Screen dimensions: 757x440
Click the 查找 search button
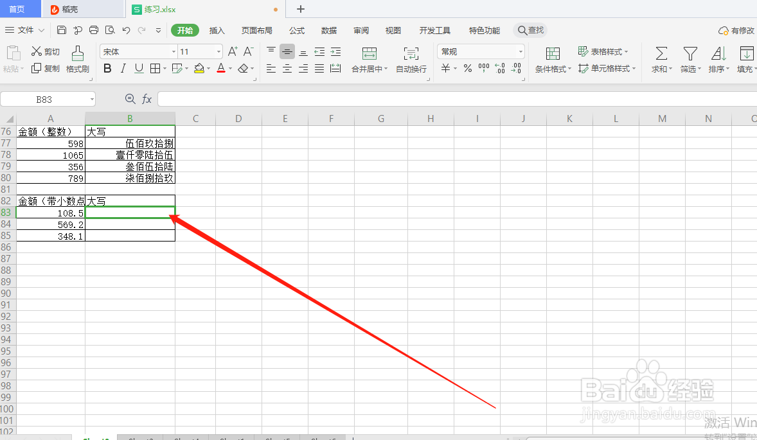click(x=530, y=30)
